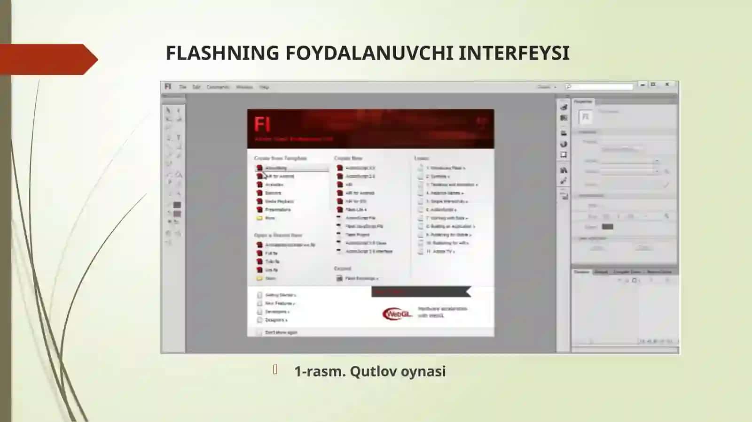Switch to the Compiler Errors tab

(627, 272)
